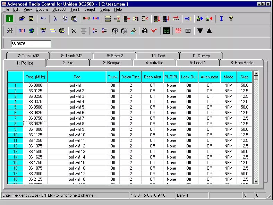
Task: Open the BC250D menu
Action: point(59,9)
